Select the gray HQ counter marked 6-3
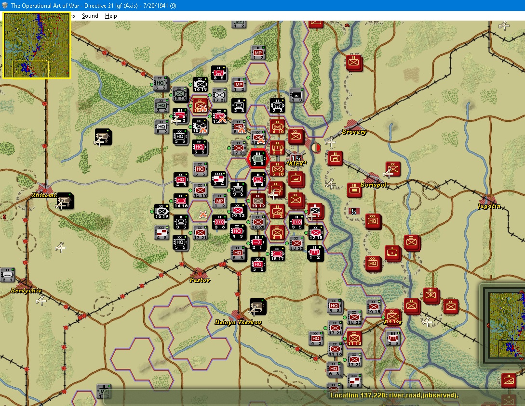This screenshot has height=406, width=525. coord(334,369)
